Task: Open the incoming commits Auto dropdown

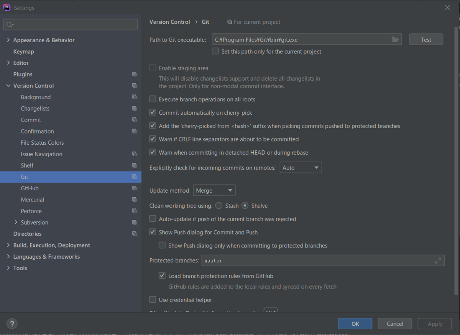Action: tap(301, 168)
